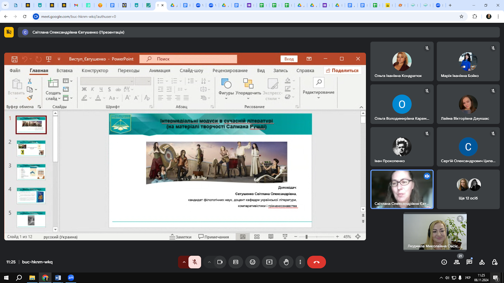Bookmark this page with the star icon

[x=461, y=16]
